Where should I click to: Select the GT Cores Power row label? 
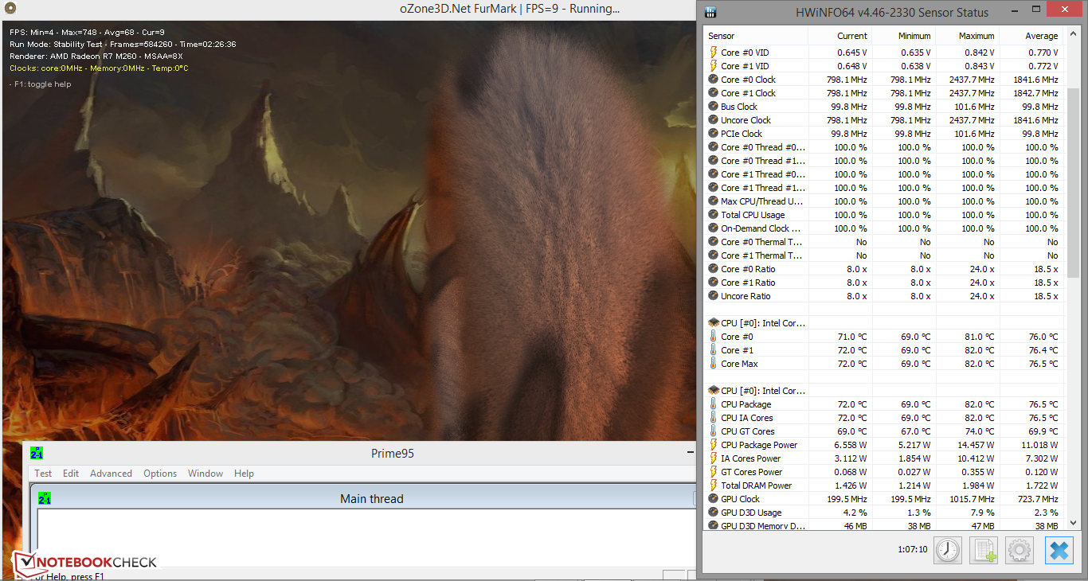[751, 472]
